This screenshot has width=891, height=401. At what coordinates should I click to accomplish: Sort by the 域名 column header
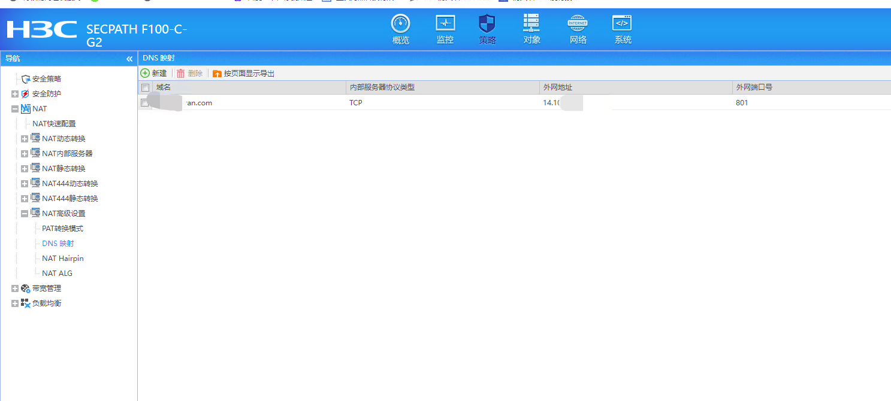(x=164, y=87)
